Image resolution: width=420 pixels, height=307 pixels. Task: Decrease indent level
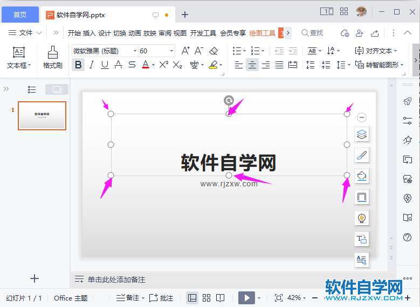[x=279, y=51]
